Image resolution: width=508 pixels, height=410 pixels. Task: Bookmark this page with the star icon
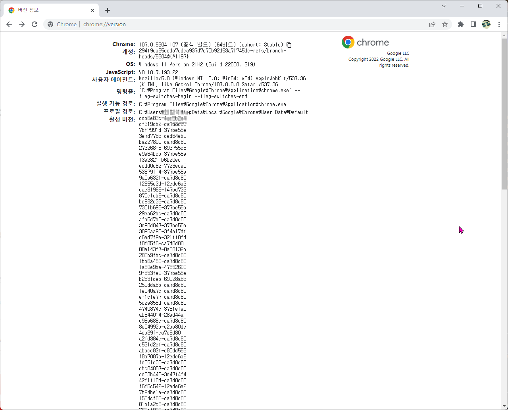(x=445, y=24)
